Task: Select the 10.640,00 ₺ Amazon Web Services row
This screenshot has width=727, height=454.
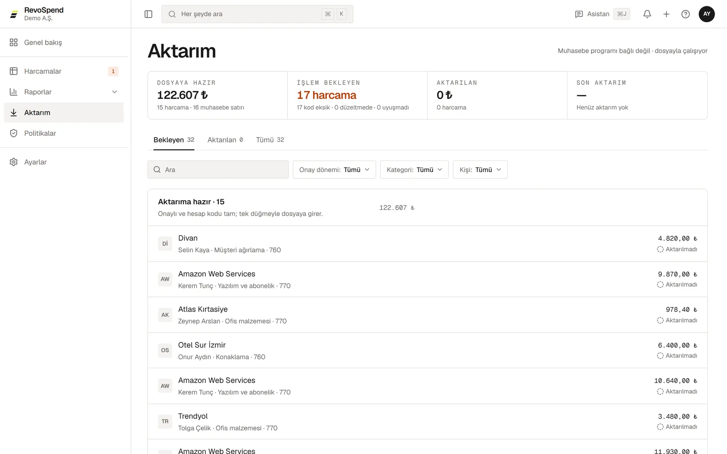Action: (x=428, y=386)
